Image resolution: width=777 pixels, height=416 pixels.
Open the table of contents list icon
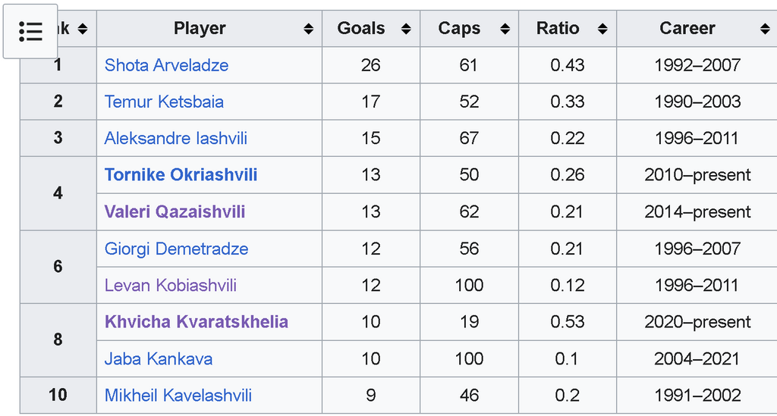point(30,31)
